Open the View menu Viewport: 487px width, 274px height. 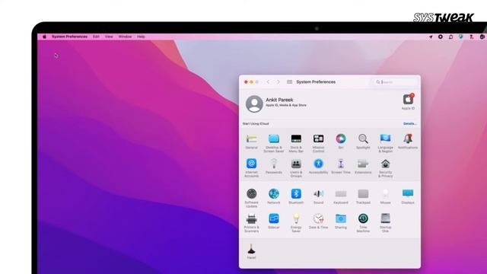[x=109, y=37]
